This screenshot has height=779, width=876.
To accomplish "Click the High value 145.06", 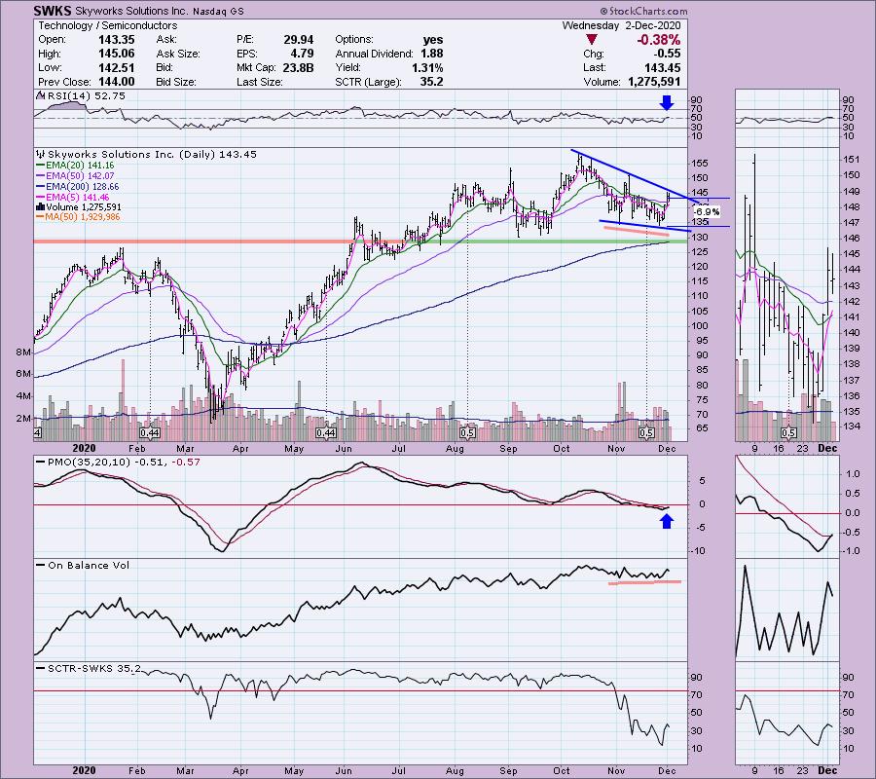I will tap(117, 54).
